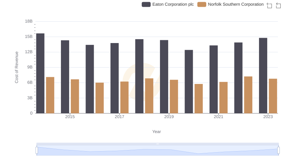Click the 2018 Norfolk Southern orange bar
Viewport: 285px width, 164px height.
[x=149, y=96]
